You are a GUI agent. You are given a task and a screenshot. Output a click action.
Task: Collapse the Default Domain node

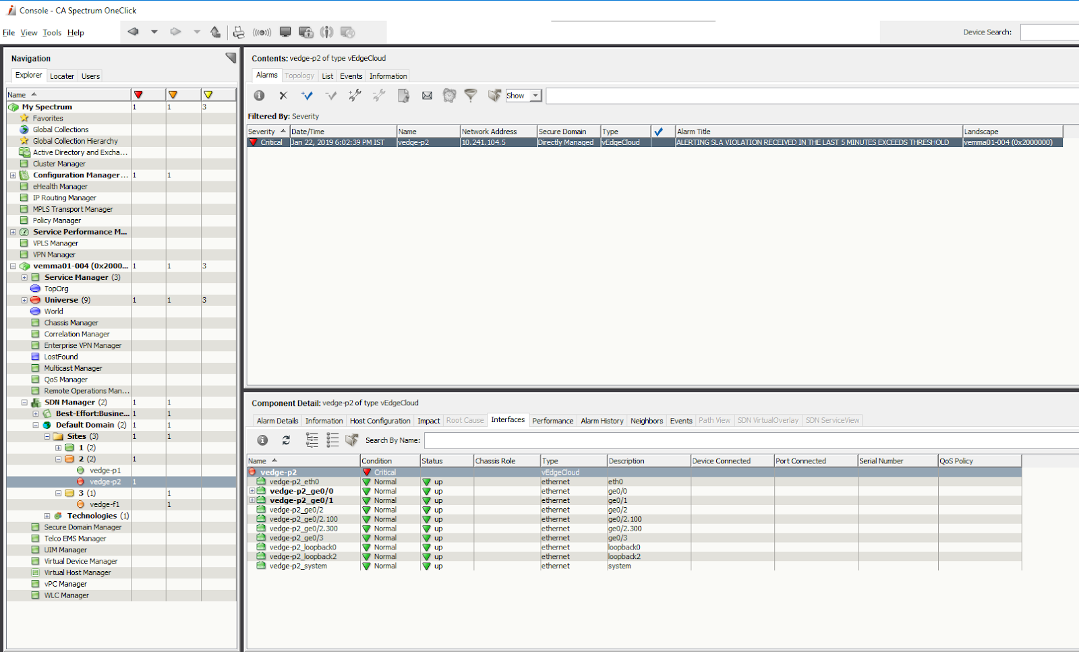click(x=36, y=425)
